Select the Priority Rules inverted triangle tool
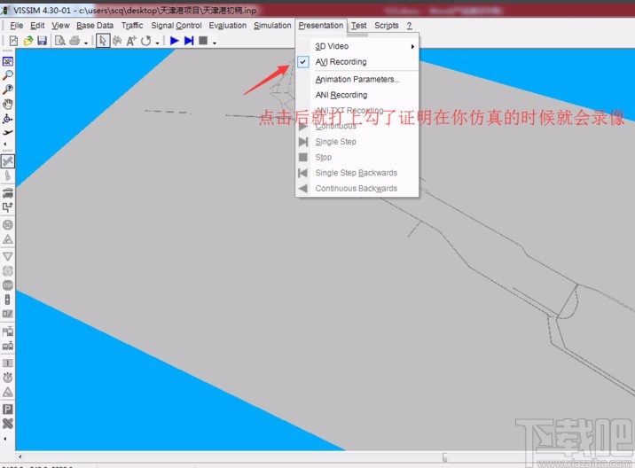This screenshot has height=468, width=635. coord(8,256)
